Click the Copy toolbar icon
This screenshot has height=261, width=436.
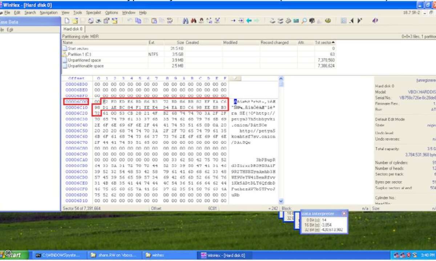click(x=138, y=21)
